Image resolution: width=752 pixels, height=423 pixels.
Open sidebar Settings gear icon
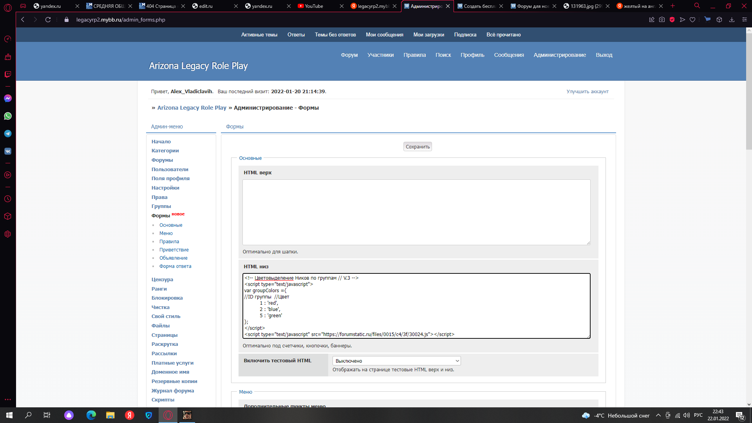tap(8, 234)
